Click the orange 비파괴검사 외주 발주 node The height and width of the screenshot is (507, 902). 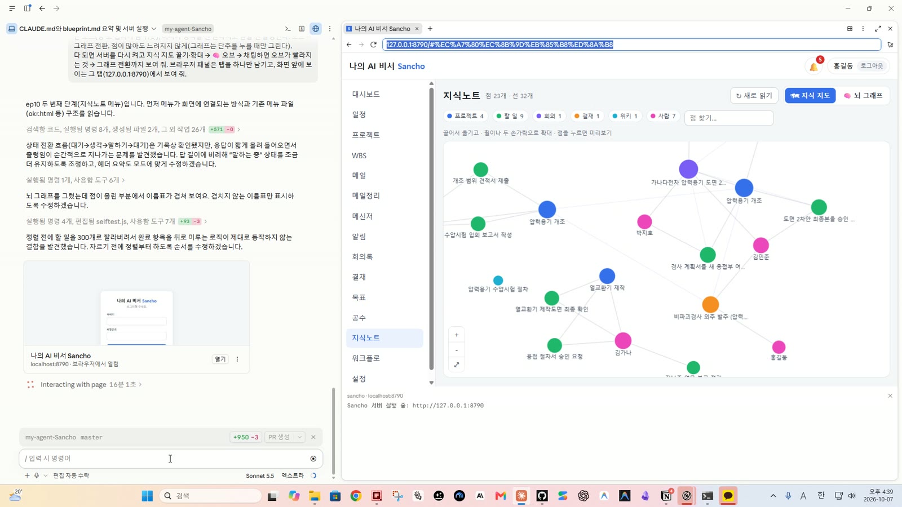(x=710, y=305)
